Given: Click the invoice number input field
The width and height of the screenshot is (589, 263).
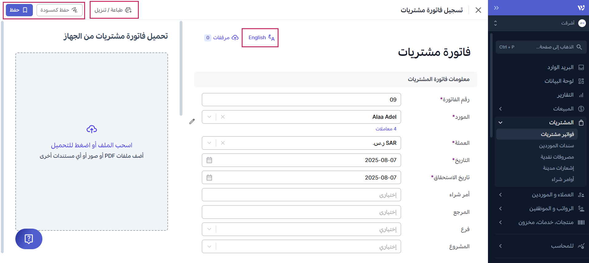Looking at the screenshot, I should [x=301, y=100].
